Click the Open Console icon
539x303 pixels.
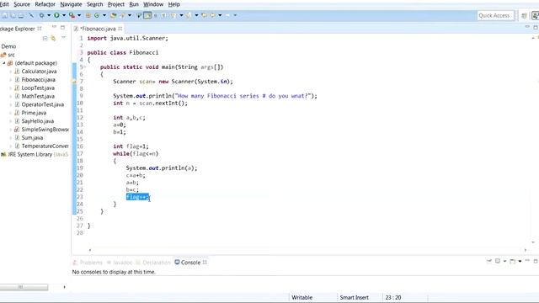[x=513, y=261]
